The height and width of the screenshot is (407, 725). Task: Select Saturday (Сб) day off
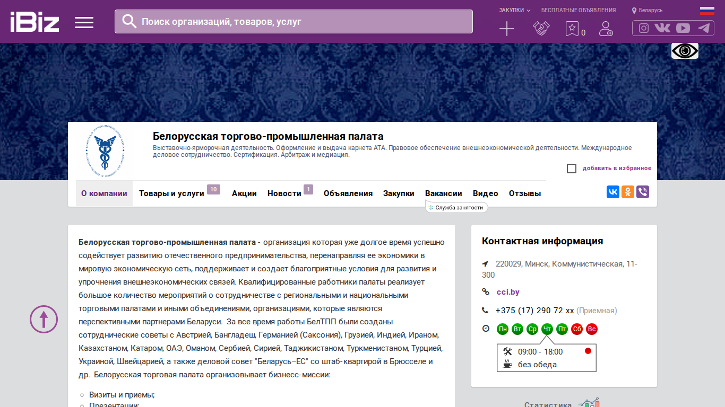click(577, 329)
